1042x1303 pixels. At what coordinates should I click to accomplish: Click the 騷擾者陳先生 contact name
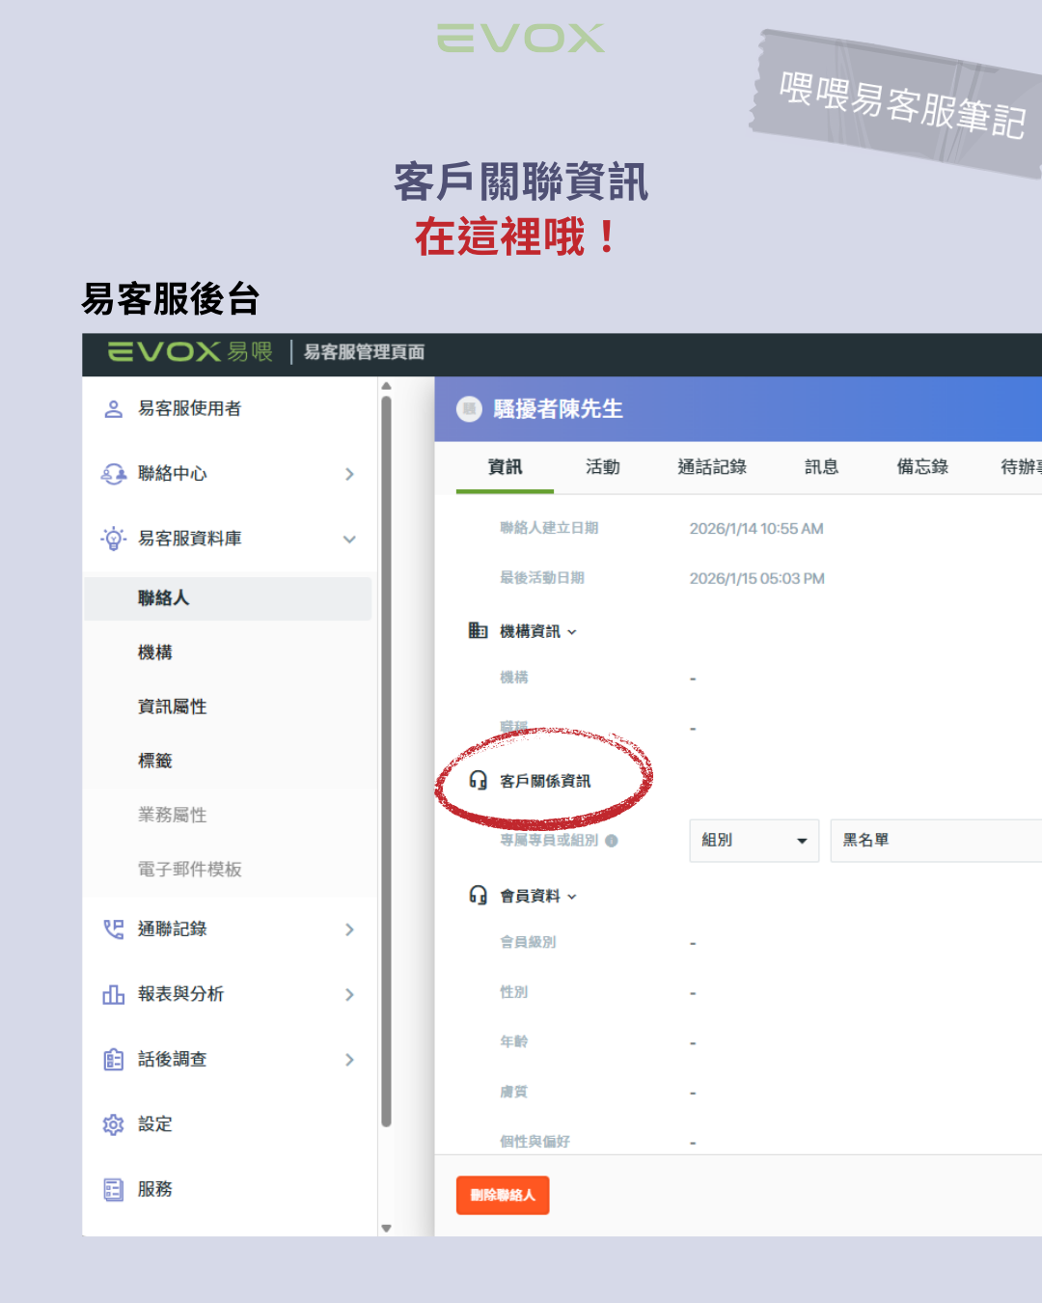[558, 409]
